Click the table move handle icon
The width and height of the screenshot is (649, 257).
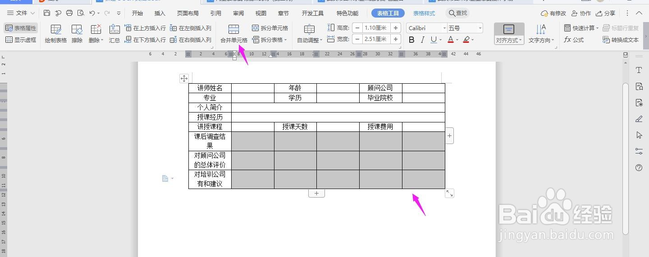pyautogui.click(x=184, y=78)
